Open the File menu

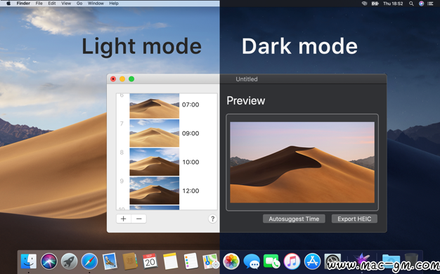(39, 4)
